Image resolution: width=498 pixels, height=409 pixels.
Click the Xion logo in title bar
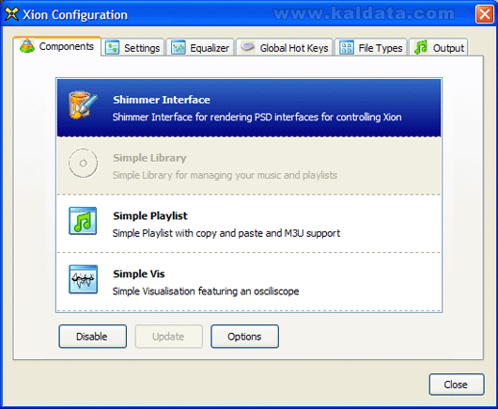coord(12,14)
